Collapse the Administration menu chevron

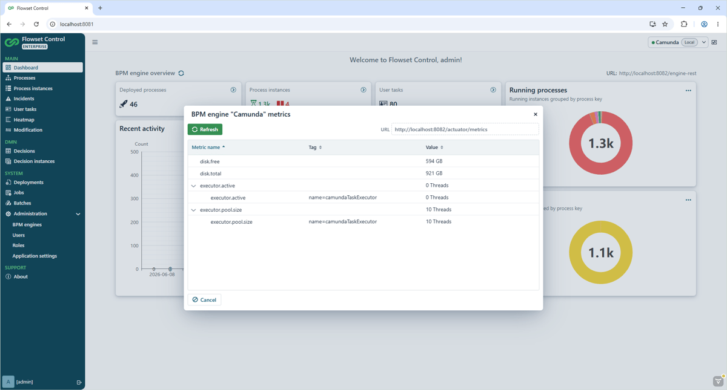[78, 214]
